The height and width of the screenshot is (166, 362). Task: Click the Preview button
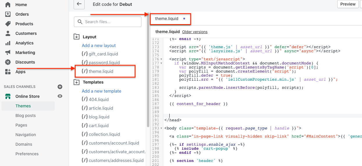pyautogui.click(x=348, y=4)
